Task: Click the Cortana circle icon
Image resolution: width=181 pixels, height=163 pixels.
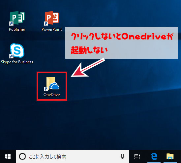Action: click(x=22, y=156)
